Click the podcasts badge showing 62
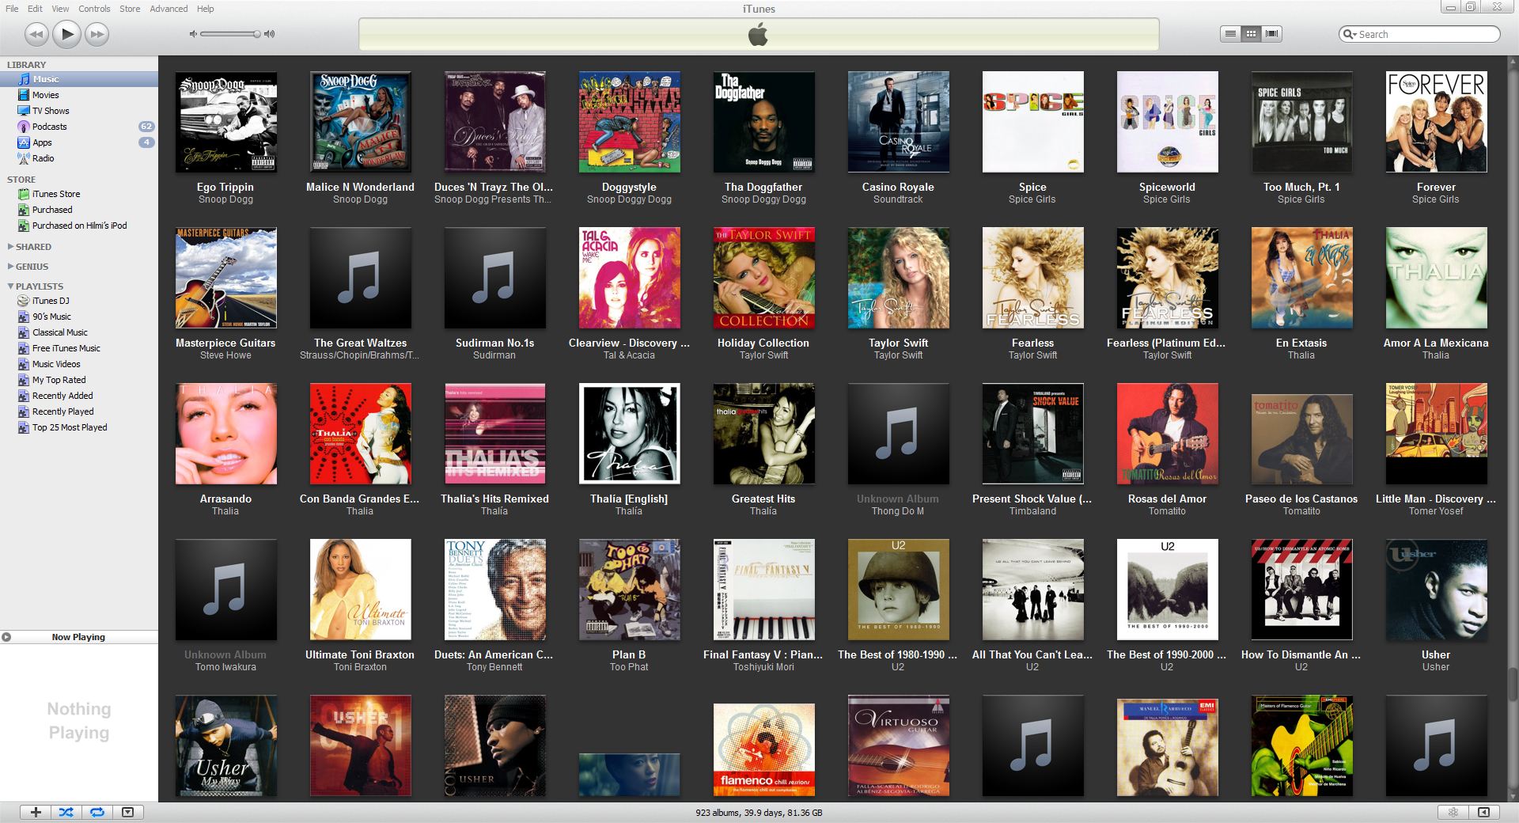This screenshot has height=823, width=1519. [x=146, y=127]
